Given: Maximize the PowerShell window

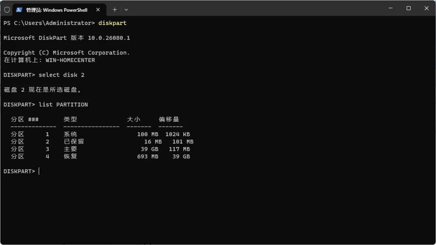Looking at the screenshot, I should [x=409, y=8].
